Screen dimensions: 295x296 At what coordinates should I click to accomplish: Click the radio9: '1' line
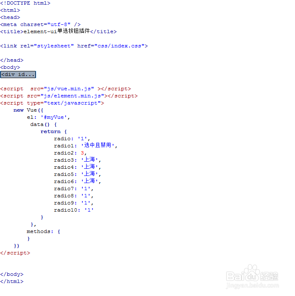[x=74, y=203]
